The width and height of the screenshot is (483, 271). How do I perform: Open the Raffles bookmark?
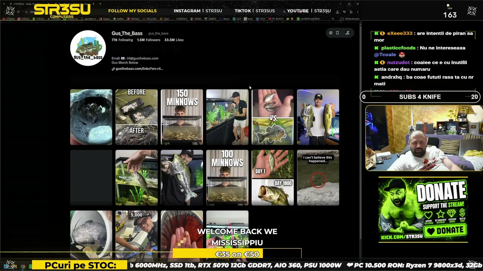click(119, 18)
